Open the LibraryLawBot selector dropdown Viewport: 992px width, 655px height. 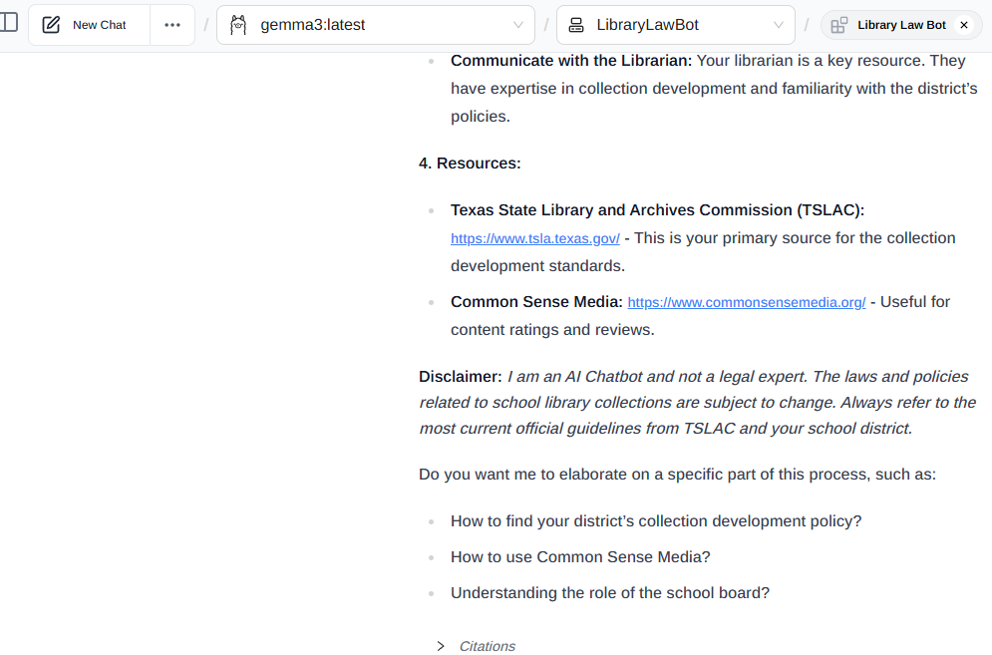tap(675, 25)
